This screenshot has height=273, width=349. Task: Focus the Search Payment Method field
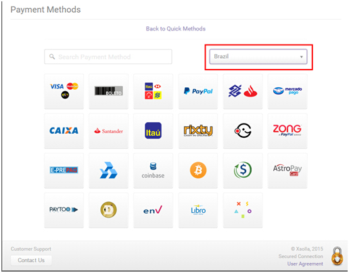108,57
